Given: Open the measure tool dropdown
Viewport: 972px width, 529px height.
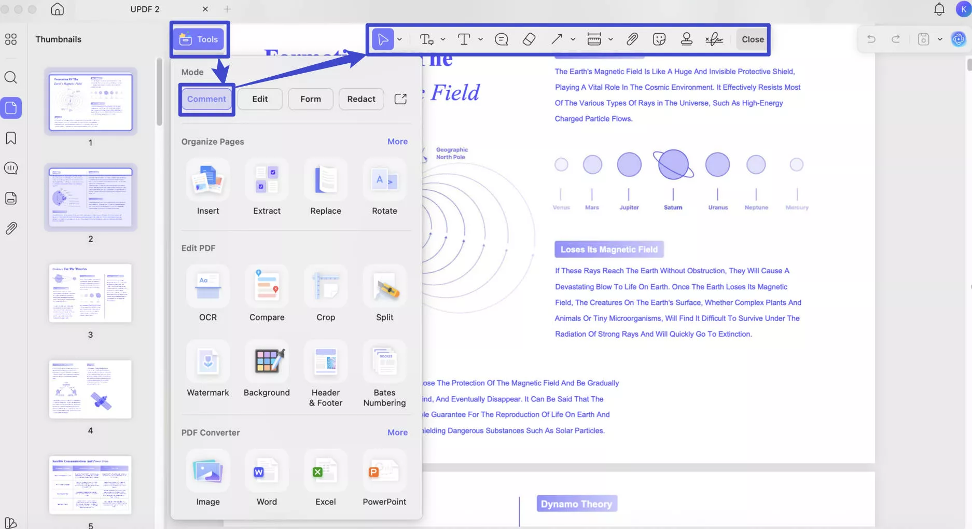Looking at the screenshot, I should point(611,39).
